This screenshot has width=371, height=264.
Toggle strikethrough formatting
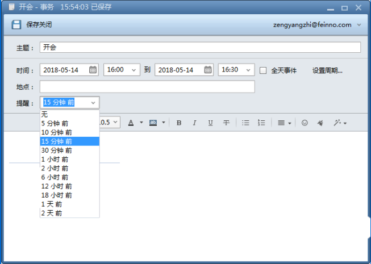226,123
